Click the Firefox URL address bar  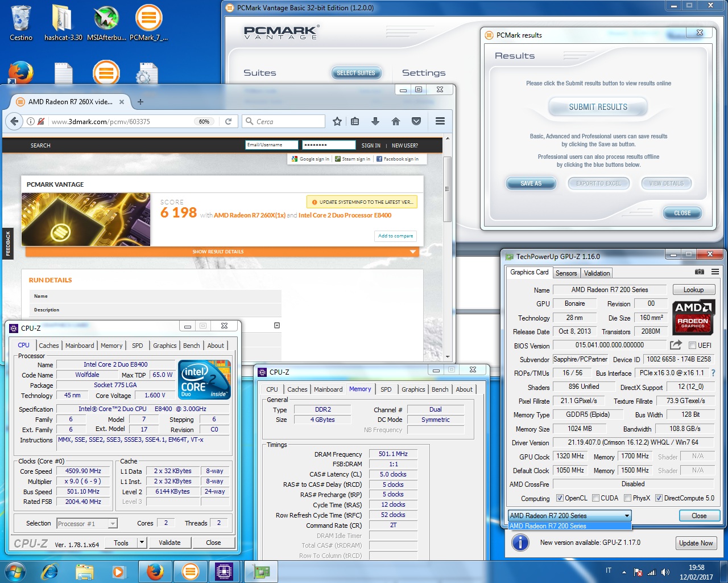point(121,121)
